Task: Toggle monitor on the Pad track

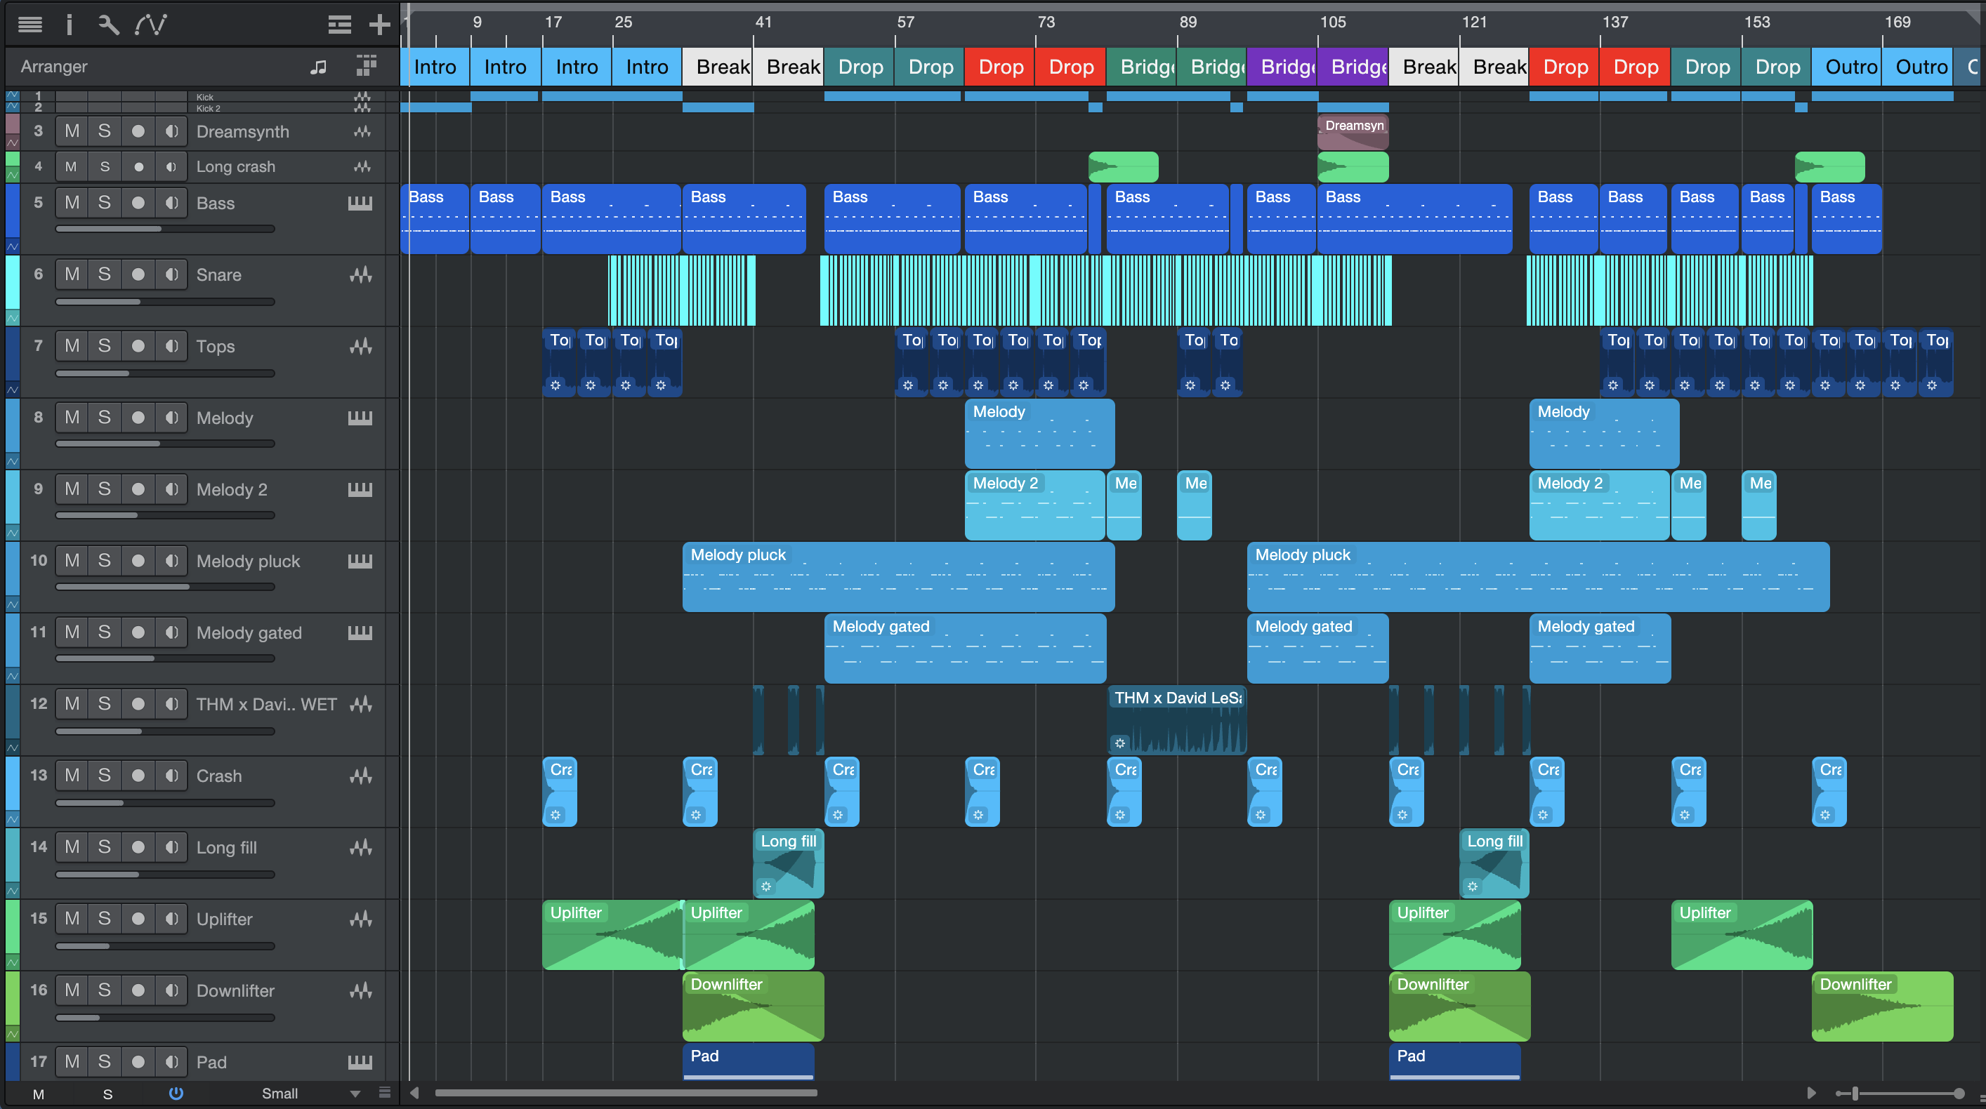Action: coord(171,1062)
